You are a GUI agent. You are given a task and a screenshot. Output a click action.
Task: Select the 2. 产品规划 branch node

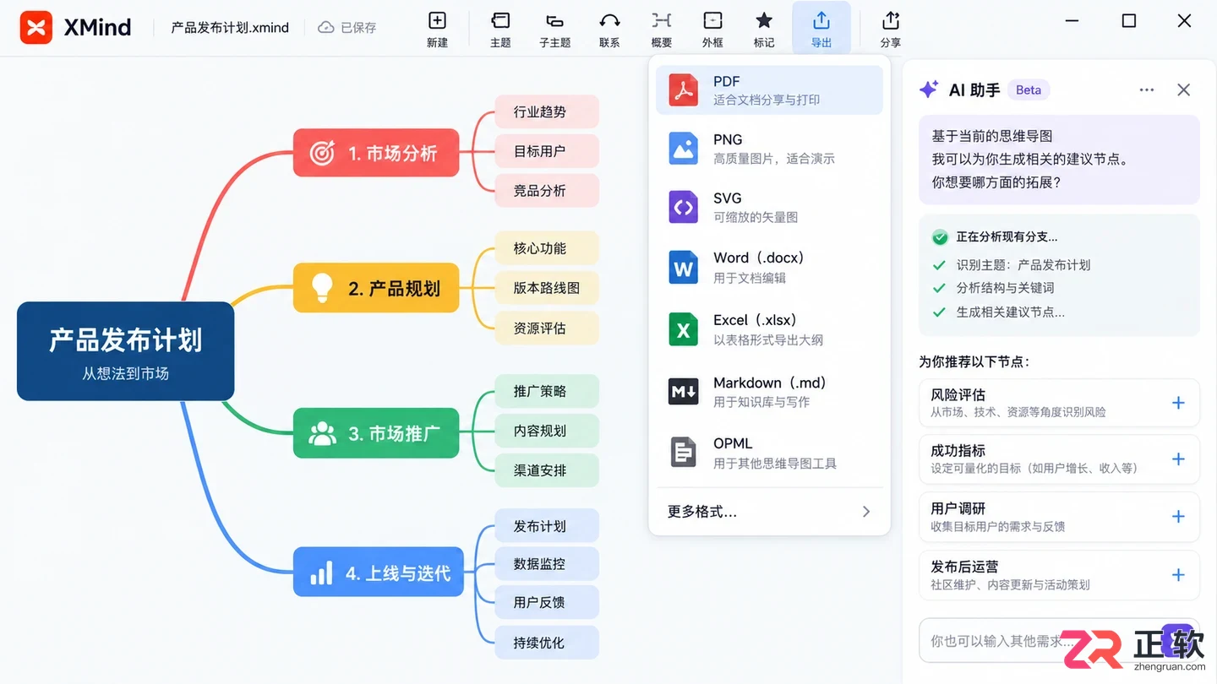(x=378, y=288)
